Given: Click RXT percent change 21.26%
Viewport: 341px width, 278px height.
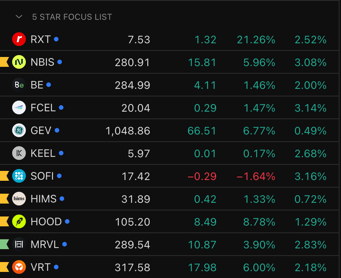Looking at the screenshot, I should [x=256, y=40].
